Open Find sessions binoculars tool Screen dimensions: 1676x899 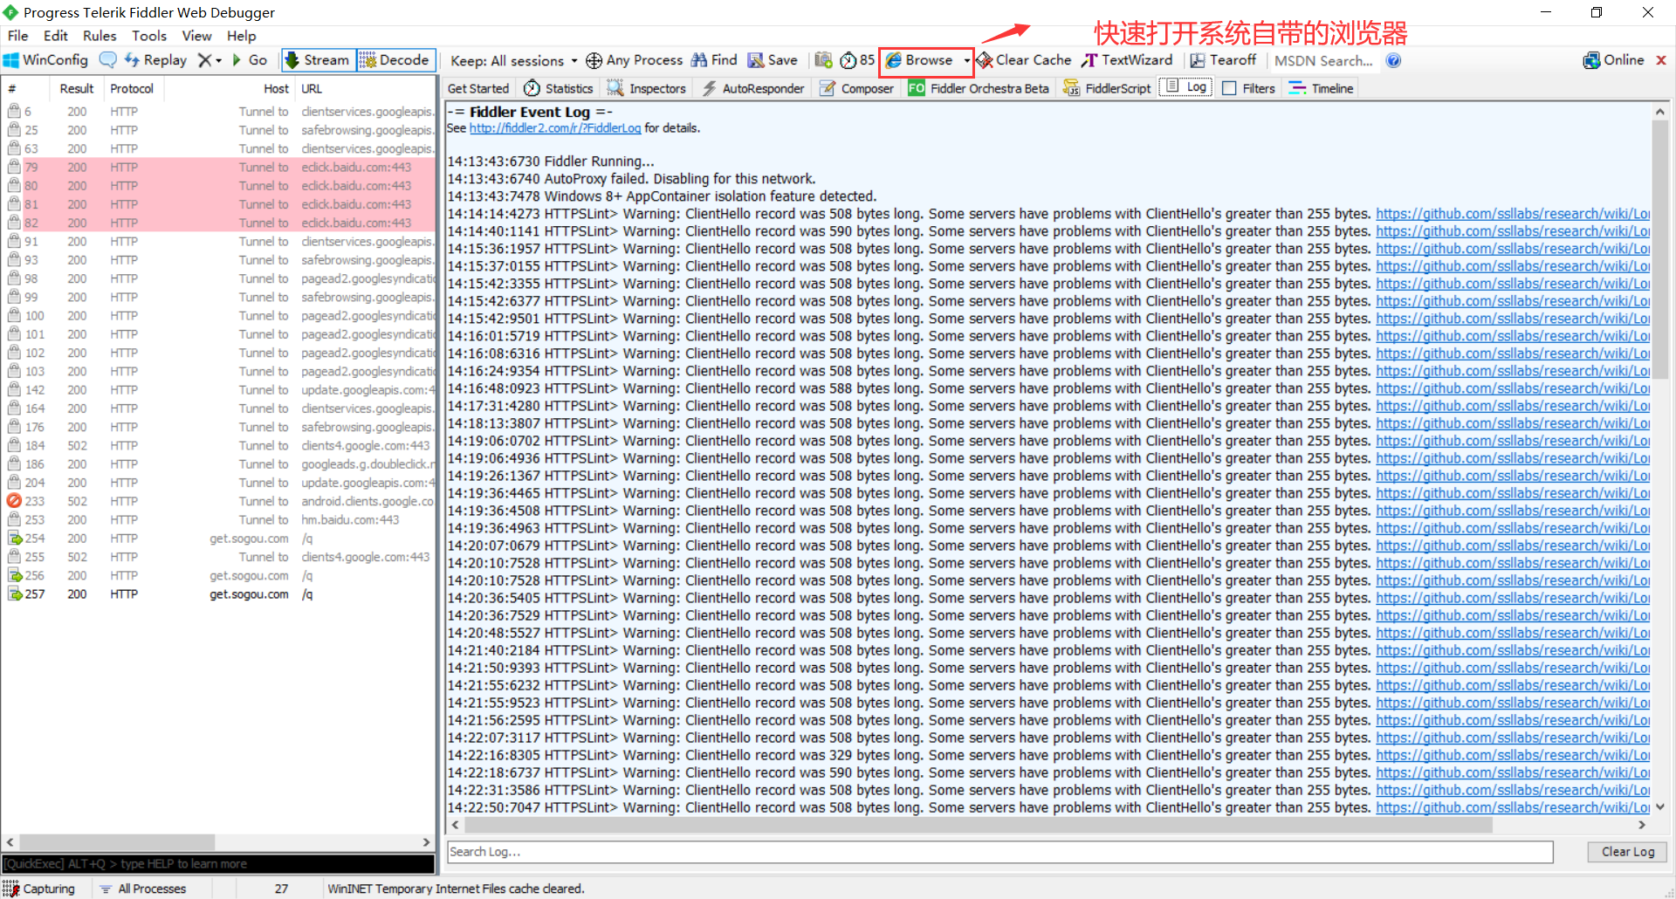(x=714, y=60)
